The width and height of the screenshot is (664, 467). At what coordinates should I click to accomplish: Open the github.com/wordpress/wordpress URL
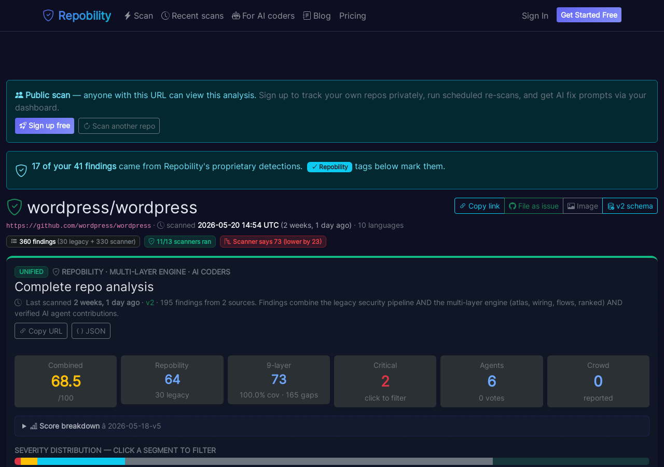78,226
